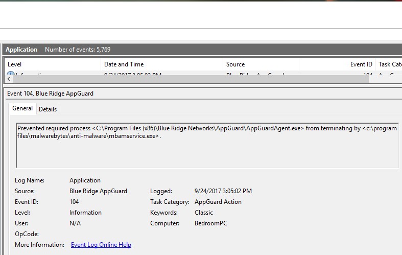Click the Log Name value Application
402x255 pixels.
pos(85,180)
